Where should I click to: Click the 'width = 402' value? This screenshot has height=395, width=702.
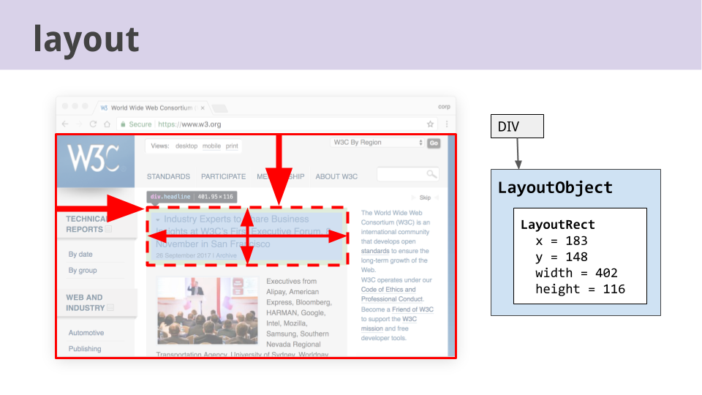click(x=576, y=273)
